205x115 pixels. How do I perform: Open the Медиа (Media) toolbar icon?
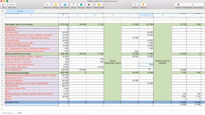pyautogui.click(x=89, y=5)
